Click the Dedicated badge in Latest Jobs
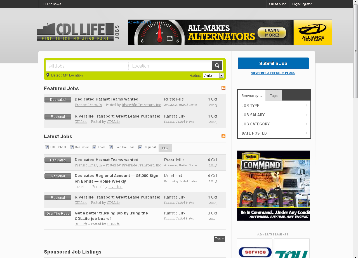This screenshot has height=258, width=358. tap(58, 160)
